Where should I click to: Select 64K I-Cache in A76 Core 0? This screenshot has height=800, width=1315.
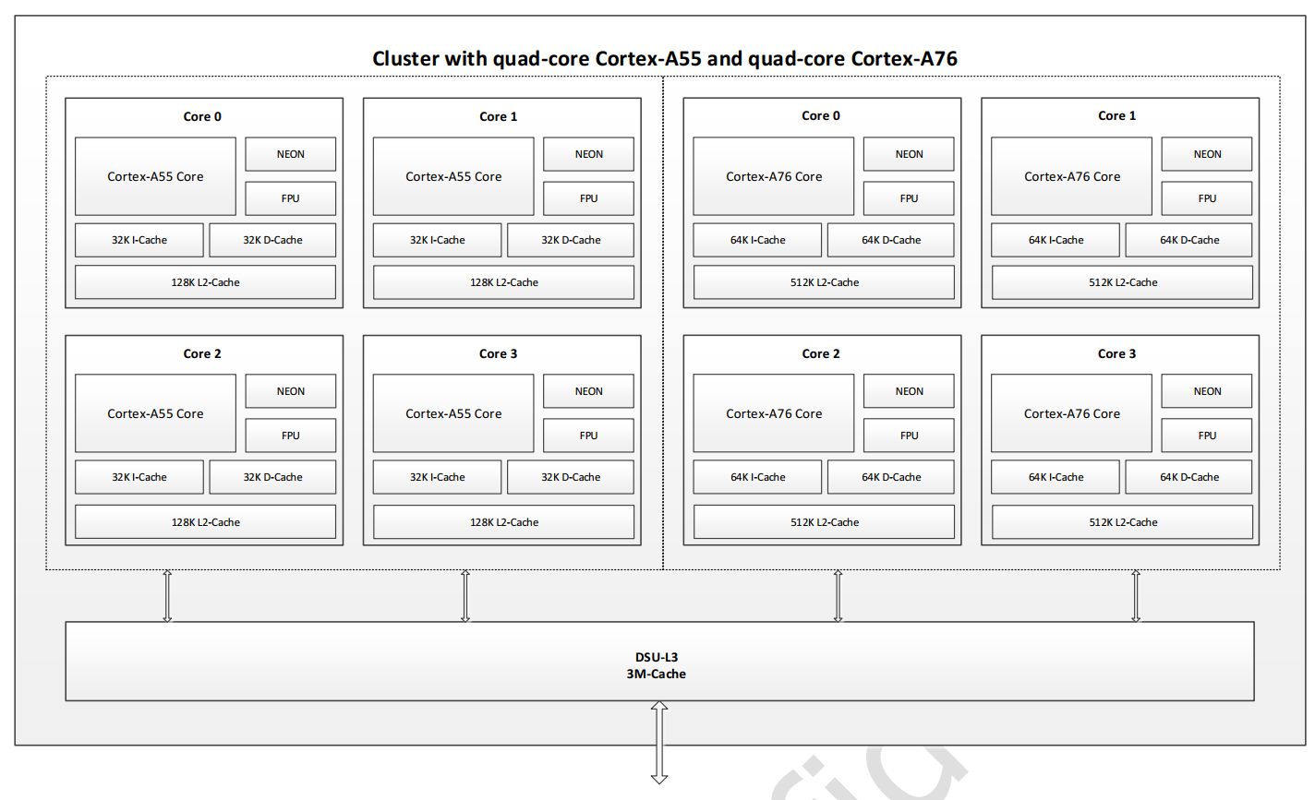(757, 240)
